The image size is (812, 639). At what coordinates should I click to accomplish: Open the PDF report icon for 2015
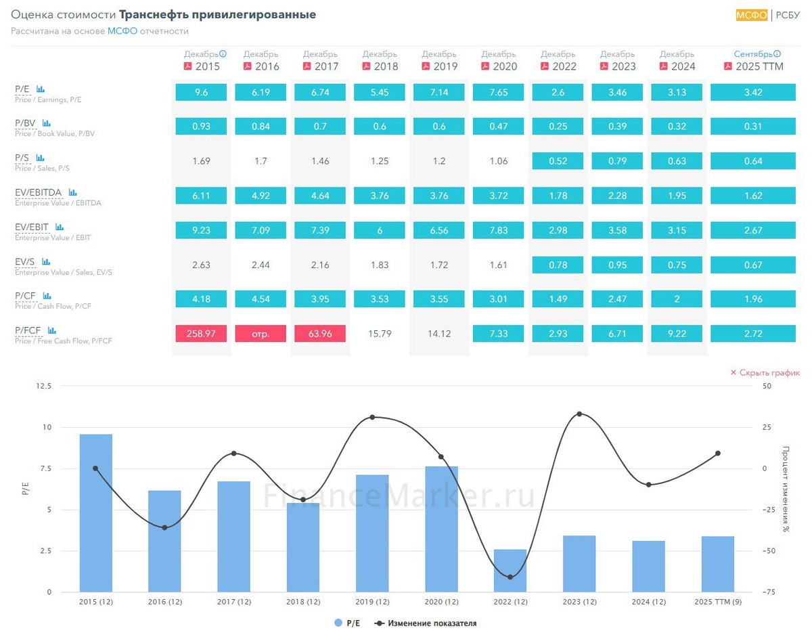[x=188, y=66]
